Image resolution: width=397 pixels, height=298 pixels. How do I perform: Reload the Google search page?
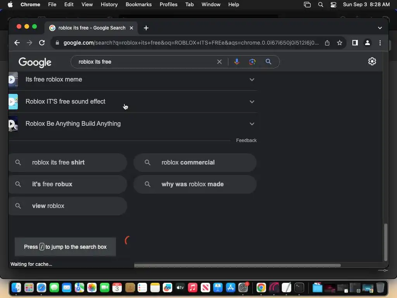42,43
